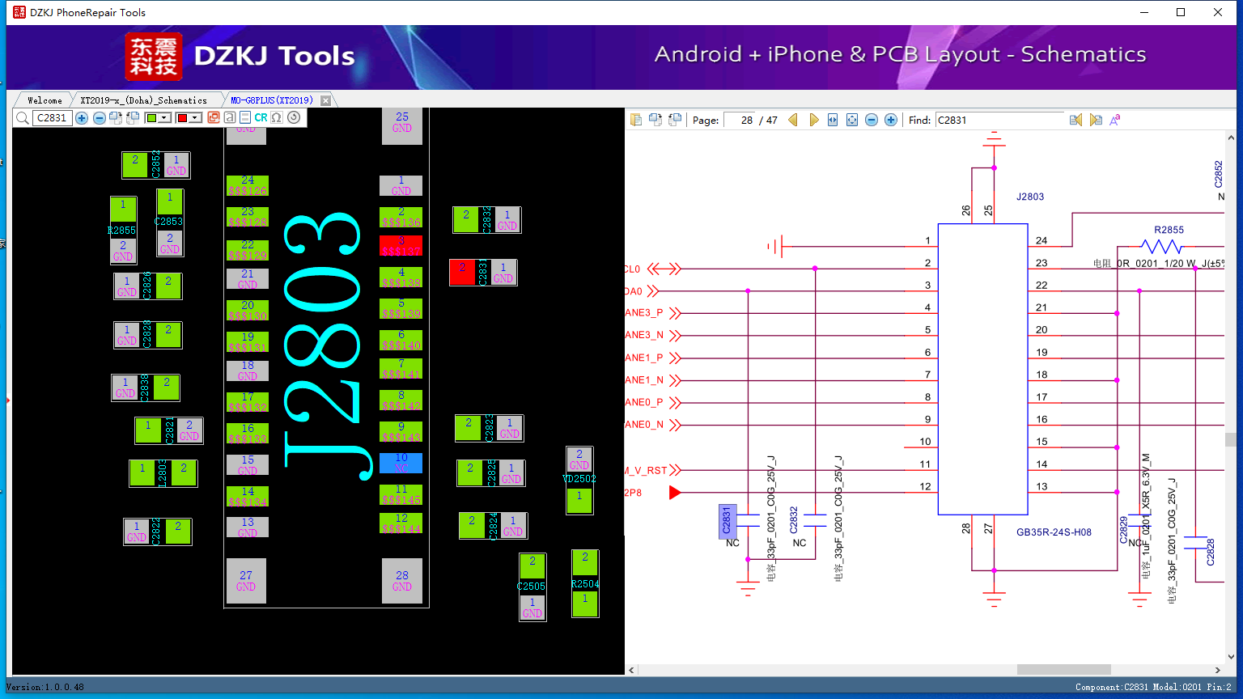1243x699 pixels.
Task: Toggle the 'a' text label icon
Action: pos(230,117)
